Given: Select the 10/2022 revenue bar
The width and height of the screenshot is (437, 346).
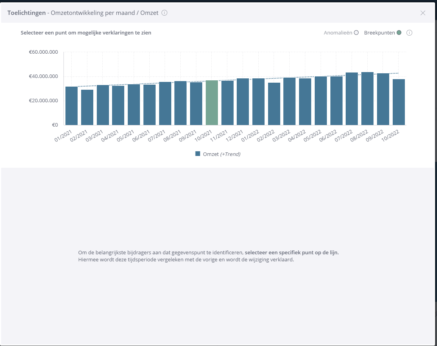Looking at the screenshot, I should (399, 102).
